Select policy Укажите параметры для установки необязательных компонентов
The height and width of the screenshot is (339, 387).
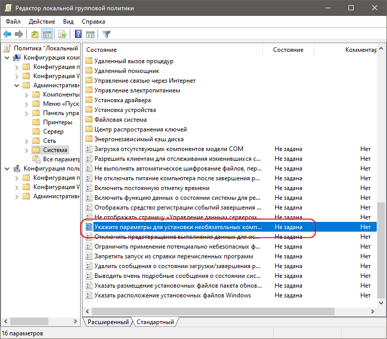click(x=230, y=227)
